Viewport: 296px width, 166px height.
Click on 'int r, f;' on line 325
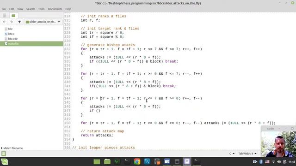click(91, 20)
